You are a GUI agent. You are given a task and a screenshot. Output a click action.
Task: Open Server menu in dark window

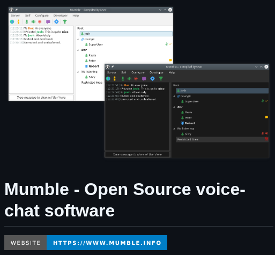pyautogui.click(x=112, y=72)
